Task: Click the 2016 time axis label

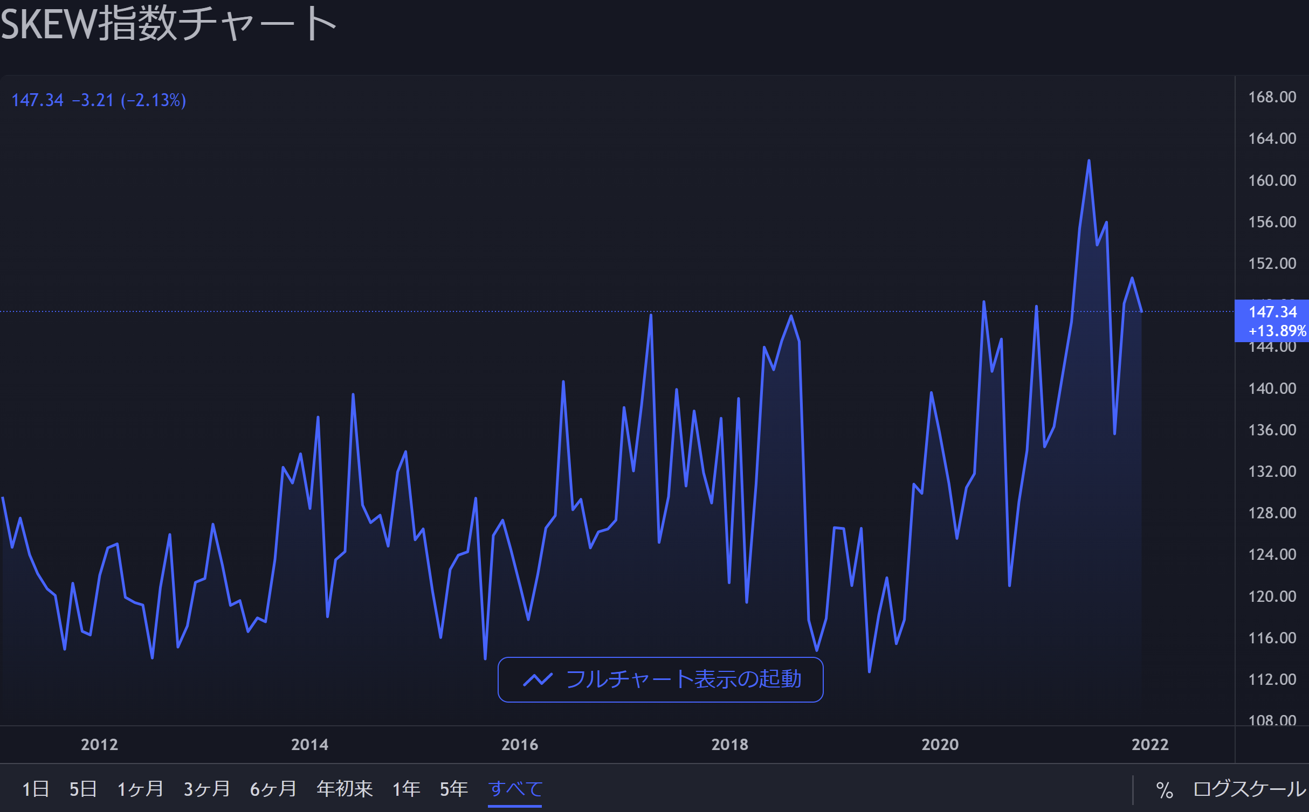Action: tap(519, 745)
